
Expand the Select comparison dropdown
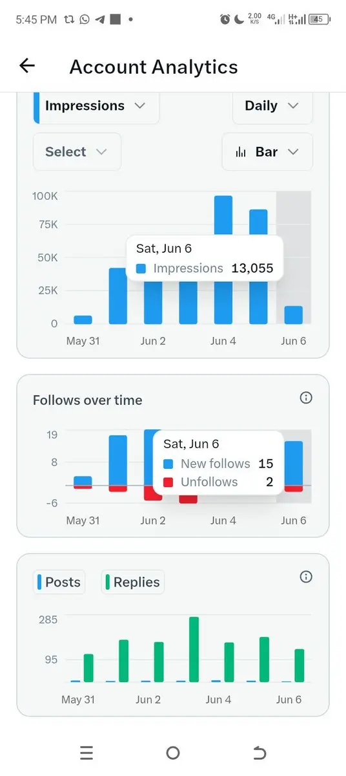[x=77, y=152]
